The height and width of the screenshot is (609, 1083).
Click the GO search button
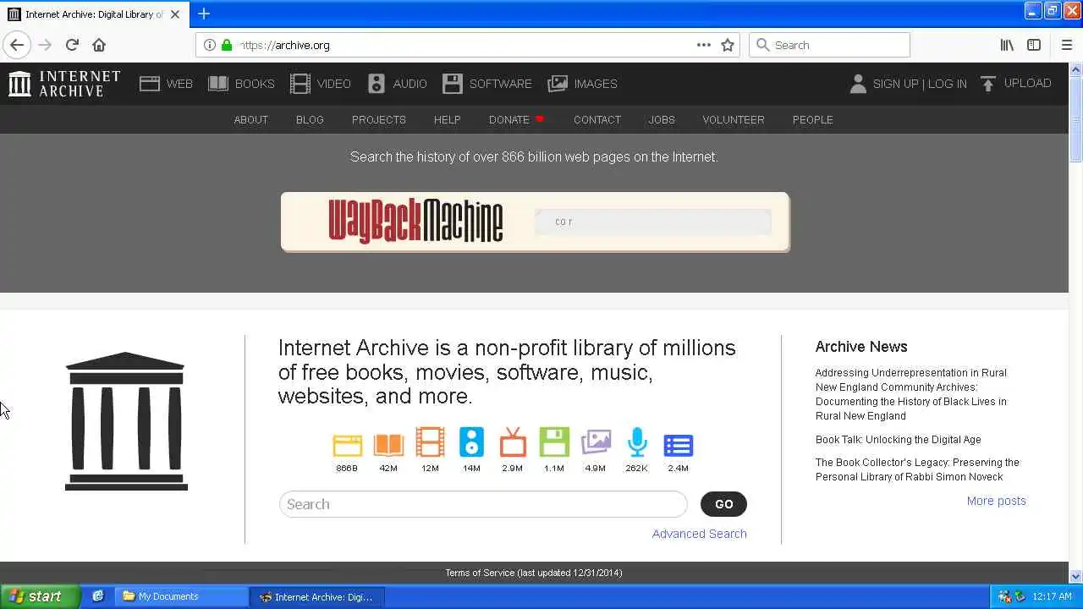tap(723, 504)
